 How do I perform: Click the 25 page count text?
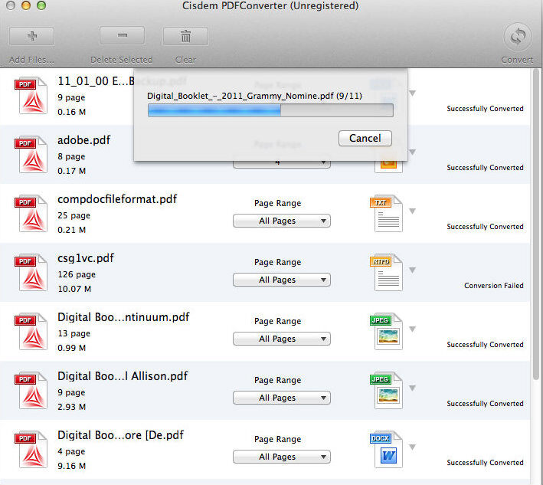(74, 216)
